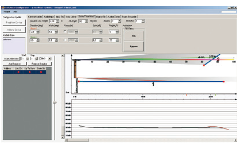Switch to the Input Limiter tab
239x149 pixels.
(x=71, y=17)
